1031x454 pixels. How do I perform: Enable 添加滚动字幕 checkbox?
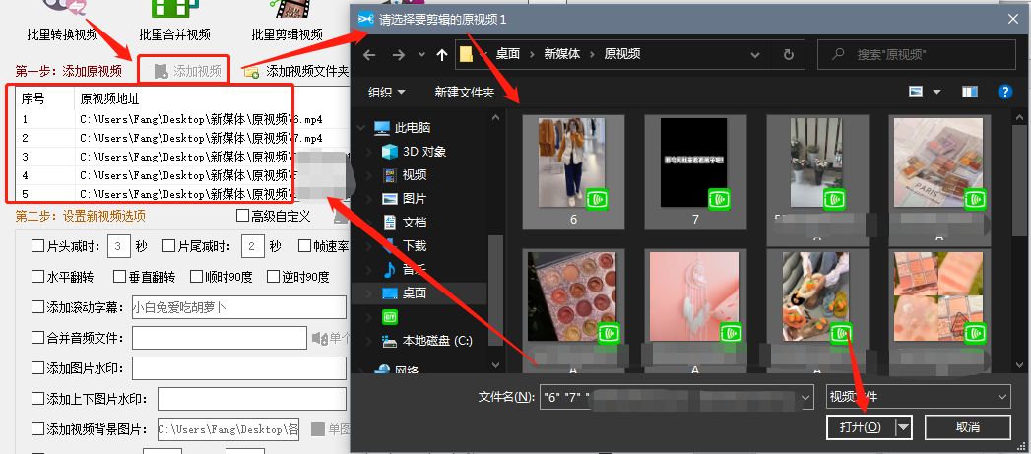37,307
